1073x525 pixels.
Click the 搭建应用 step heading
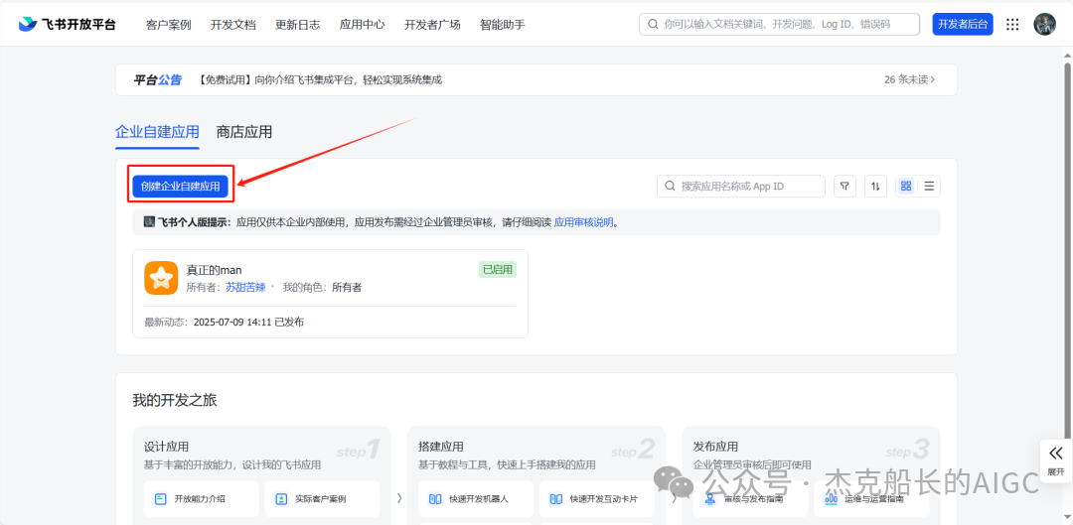[x=441, y=447]
